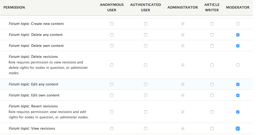This screenshot has width=256, height=135.
Task: Click 'Forum topic: Revert revisions' label
Action: tap(33, 106)
